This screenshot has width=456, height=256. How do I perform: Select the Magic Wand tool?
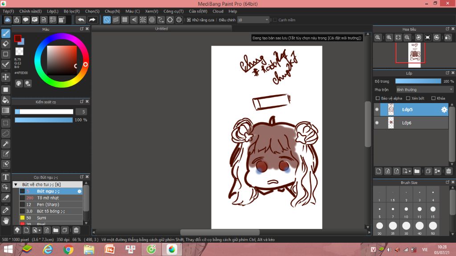pyautogui.click(x=6, y=144)
